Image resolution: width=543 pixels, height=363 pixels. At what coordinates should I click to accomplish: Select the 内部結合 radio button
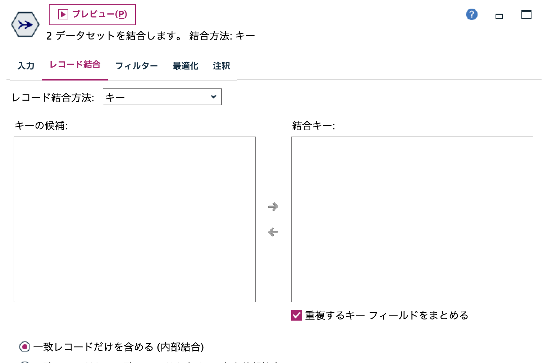[24, 346]
